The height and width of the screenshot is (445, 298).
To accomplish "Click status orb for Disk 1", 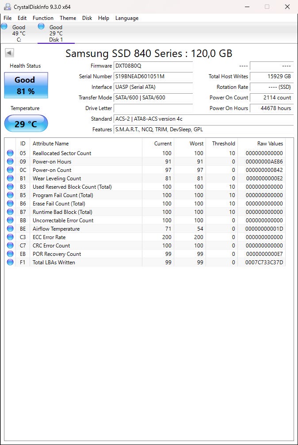I will 41,27.
